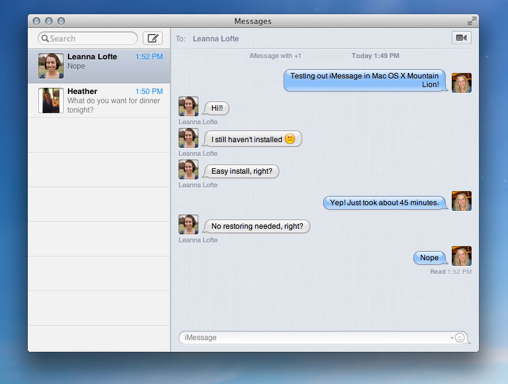Click the "No restoring needed, right?" bubble

tap(256, 226)
